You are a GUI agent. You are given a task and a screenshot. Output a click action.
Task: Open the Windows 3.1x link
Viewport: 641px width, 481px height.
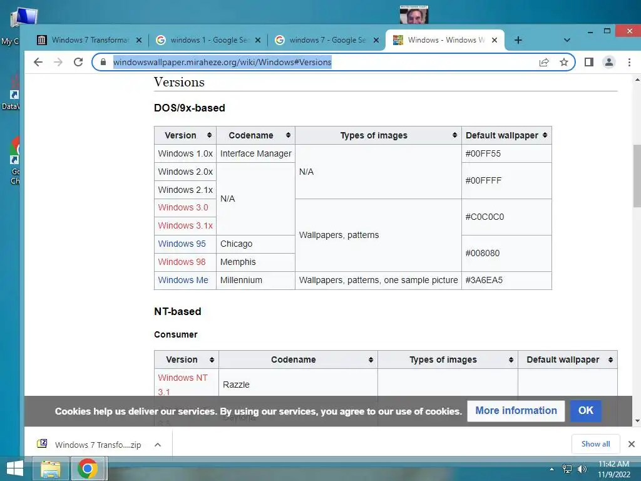tap(185, 225)
